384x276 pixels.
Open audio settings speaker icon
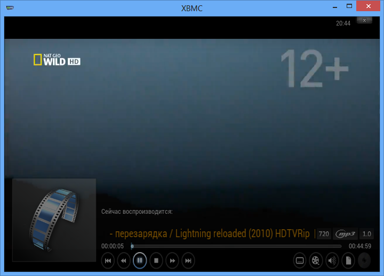[332, 261]
